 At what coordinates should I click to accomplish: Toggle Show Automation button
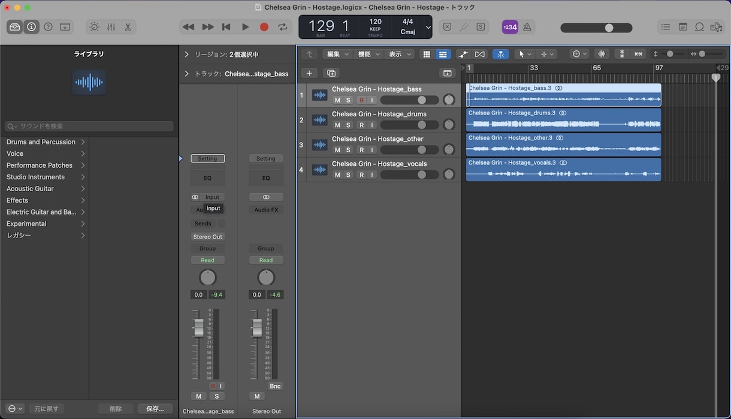463,54
